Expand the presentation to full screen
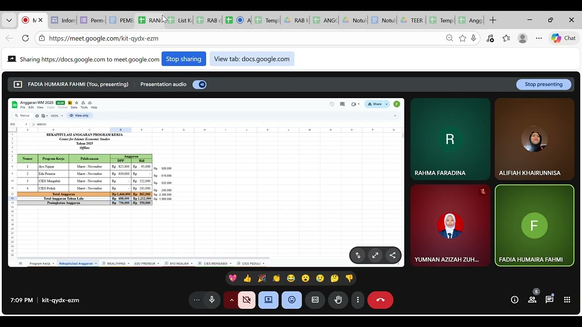The image size is (582, 327). 375,255
